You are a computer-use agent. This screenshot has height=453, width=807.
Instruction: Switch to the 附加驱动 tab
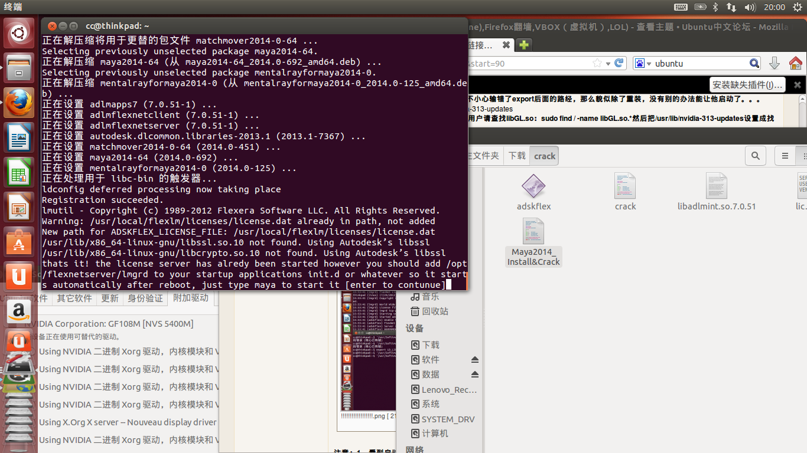tap(191, 298)
